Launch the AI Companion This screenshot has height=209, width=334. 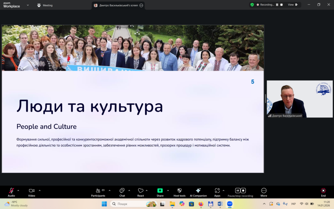click(198, 191)
